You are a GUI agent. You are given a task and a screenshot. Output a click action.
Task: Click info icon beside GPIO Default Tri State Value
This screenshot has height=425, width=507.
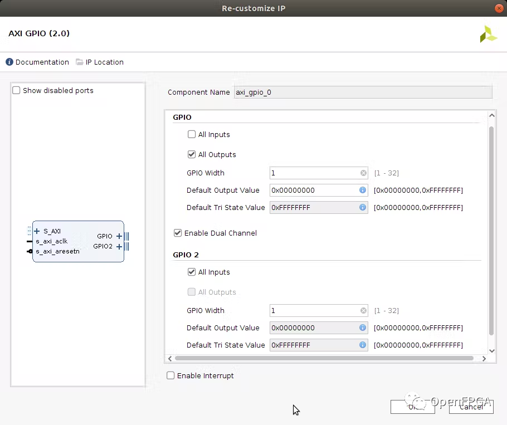363,208
